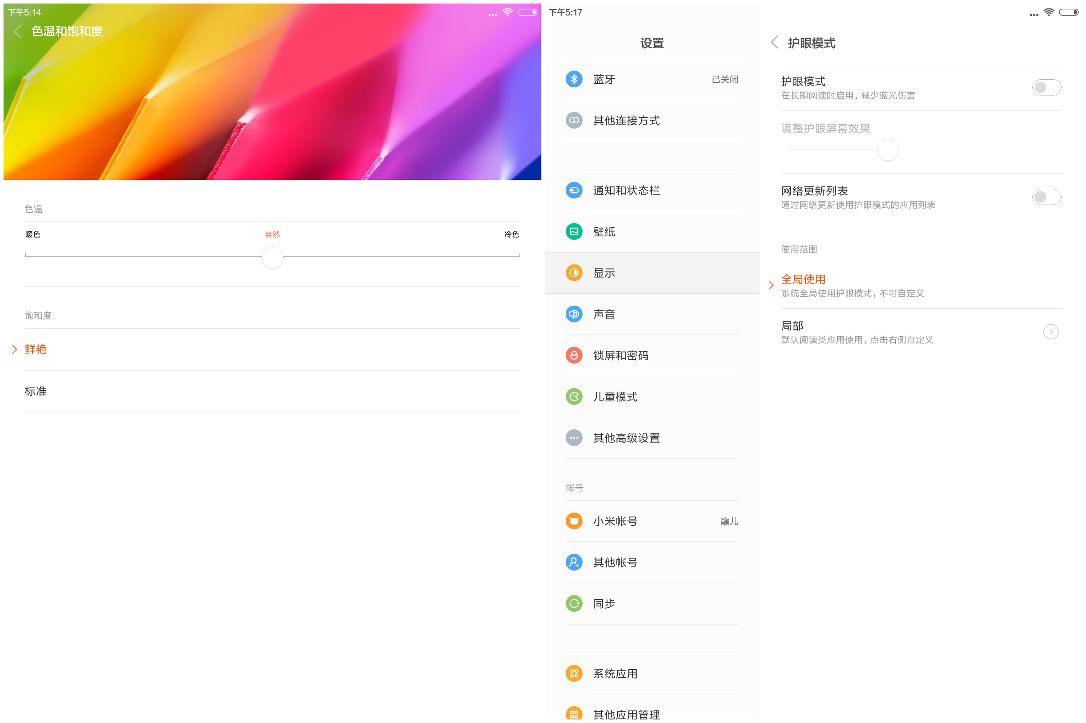This screenshot has width=1086, height=723.
Task: Enable 护眼模式 (Eye Protection Mode) toggle
Action: 1047,86
